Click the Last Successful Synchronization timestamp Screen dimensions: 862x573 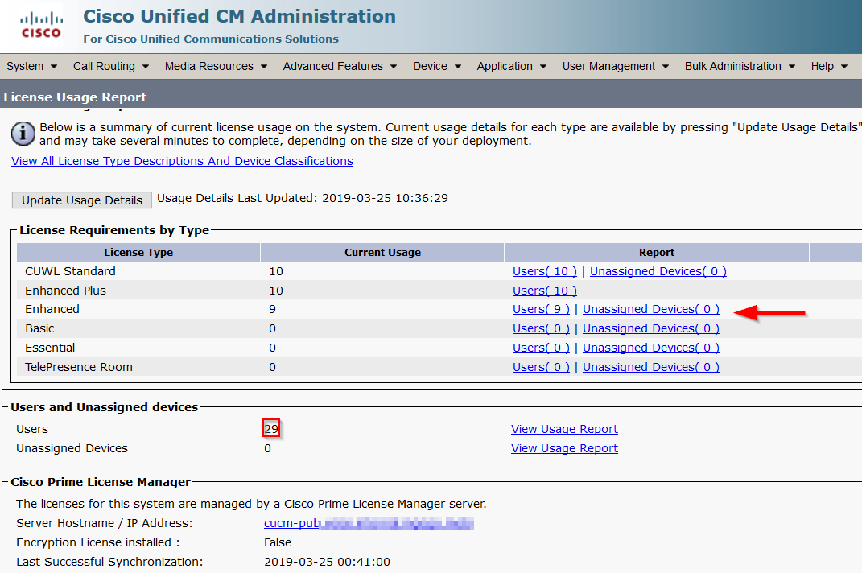pos(327,562)
